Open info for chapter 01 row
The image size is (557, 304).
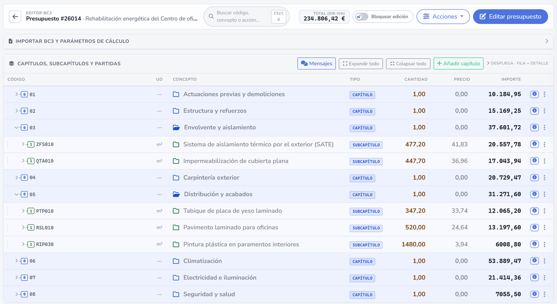click(x=534, y=94)
